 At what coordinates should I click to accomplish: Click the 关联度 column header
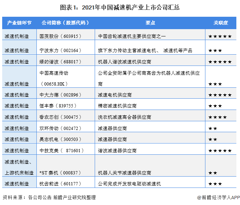point(221,23)
